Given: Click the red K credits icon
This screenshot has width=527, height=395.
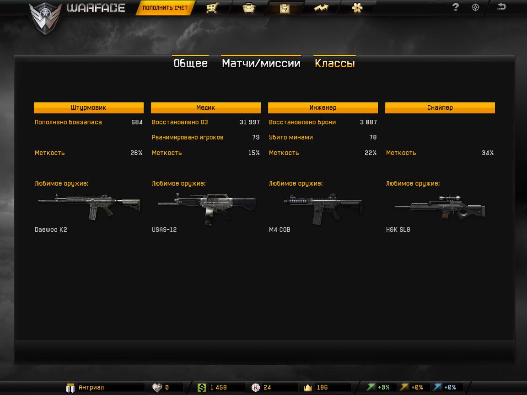Looking at the screenshot, I should tap(255, 388).
